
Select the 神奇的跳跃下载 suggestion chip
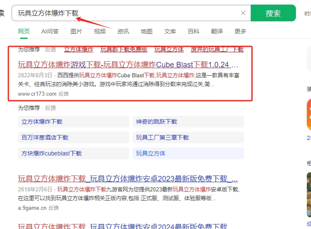pos(188,122)
